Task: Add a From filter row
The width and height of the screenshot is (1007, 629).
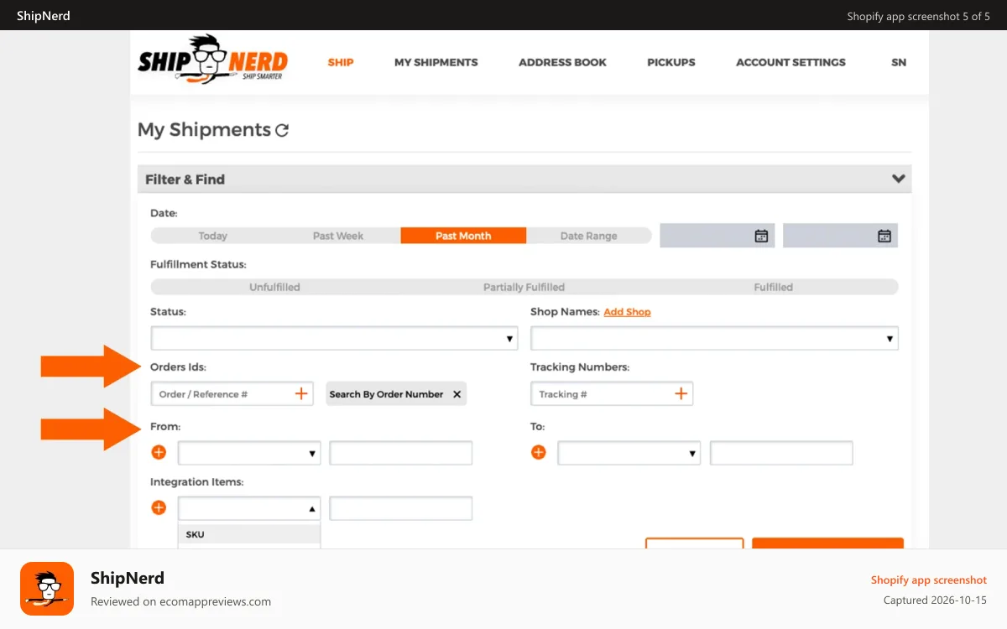Action: click(x=159, y=453)
